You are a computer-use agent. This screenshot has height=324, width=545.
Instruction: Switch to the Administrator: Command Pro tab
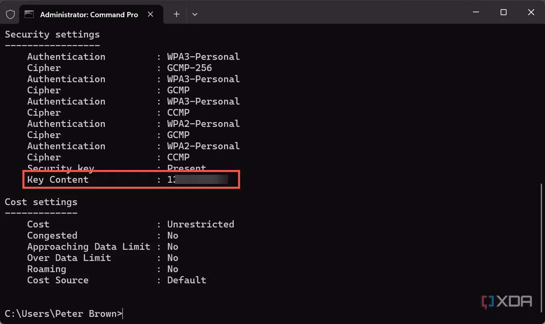point(88,14)
